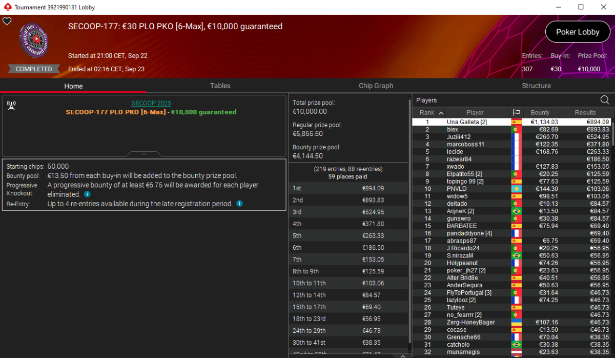The height and width of the screenshot is (358, 615).
Task: Open player search magnifier icon
Action: 605,100
